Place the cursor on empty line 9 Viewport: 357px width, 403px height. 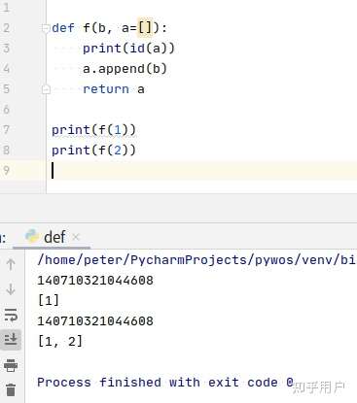click(x=201, y=171)
